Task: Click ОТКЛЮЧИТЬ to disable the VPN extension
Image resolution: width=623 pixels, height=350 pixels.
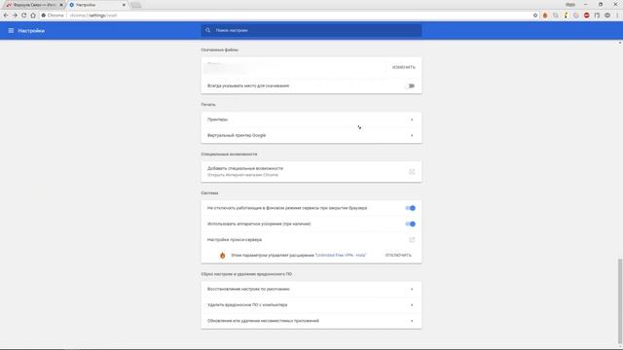Action: tap(398, 255)
